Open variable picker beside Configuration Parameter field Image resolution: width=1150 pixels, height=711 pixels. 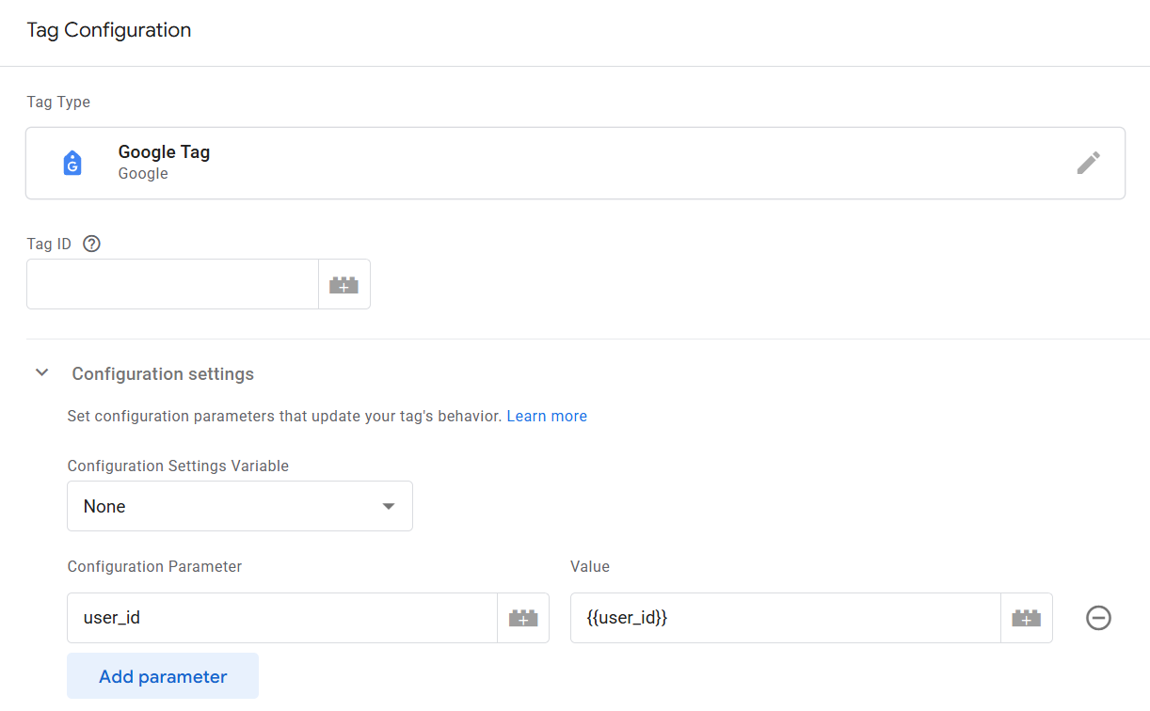click(522, 618)
